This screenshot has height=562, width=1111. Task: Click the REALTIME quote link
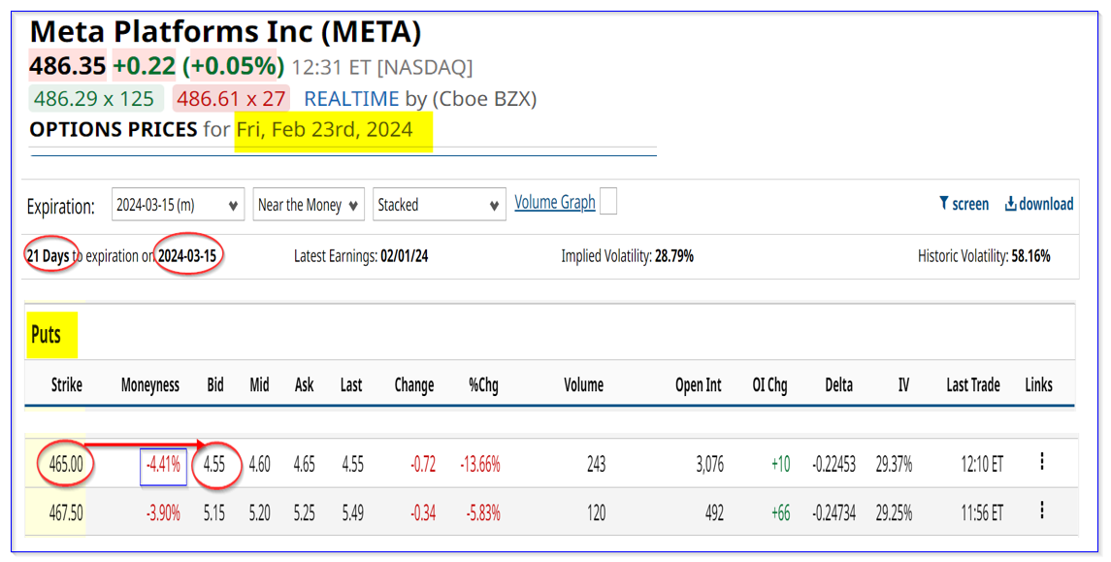pyautogui.click(x=351, y=99)
